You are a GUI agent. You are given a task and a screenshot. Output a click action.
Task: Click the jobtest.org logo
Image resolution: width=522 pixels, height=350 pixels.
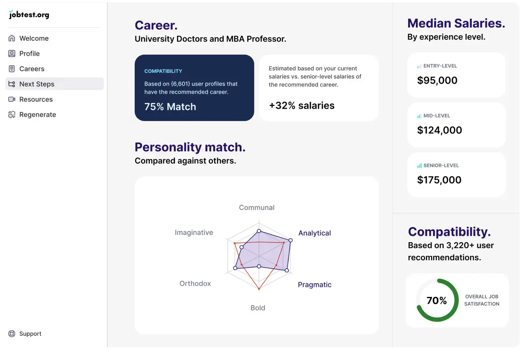click(29, 14)
